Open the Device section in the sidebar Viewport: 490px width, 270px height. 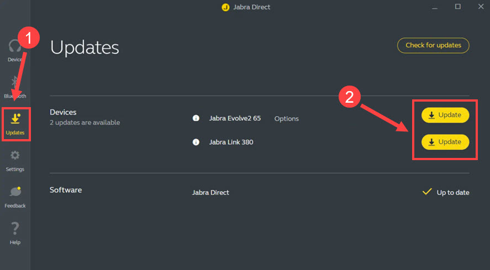point(15,50)
